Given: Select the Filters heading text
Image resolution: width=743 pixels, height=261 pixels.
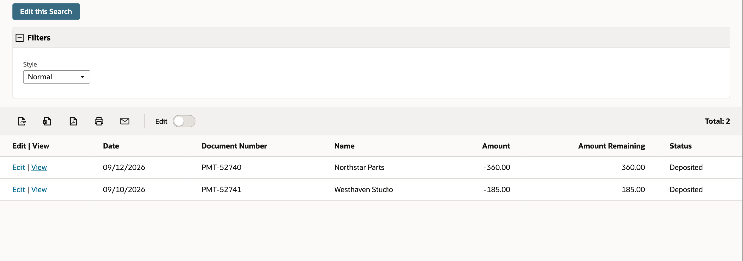Looking at the screenshot, I should (39, 38).
